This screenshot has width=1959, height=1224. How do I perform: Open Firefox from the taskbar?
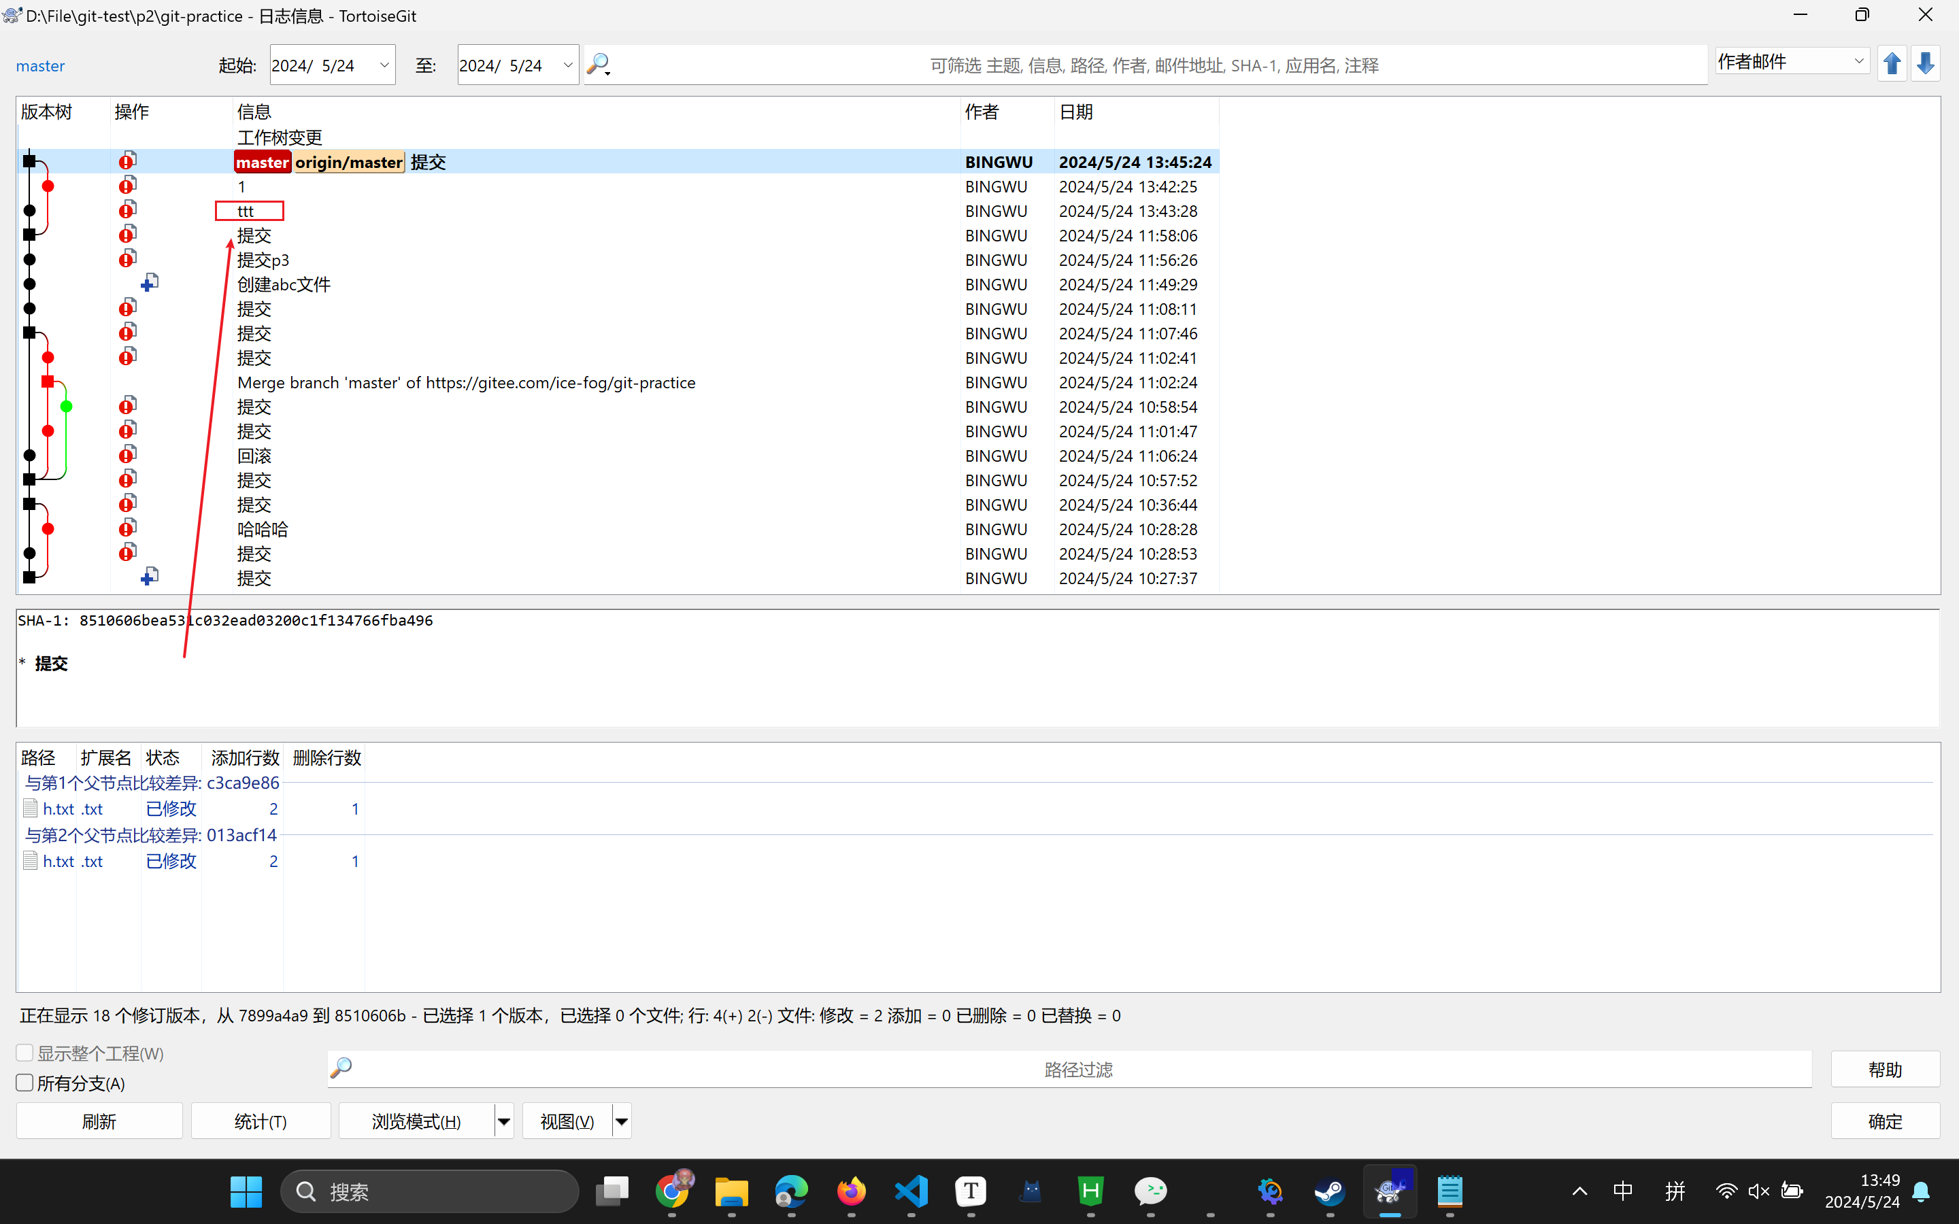[851, 1191]
